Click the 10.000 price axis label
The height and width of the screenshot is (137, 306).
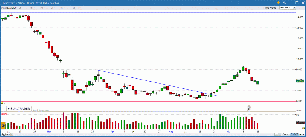click(x=300, y=59)
